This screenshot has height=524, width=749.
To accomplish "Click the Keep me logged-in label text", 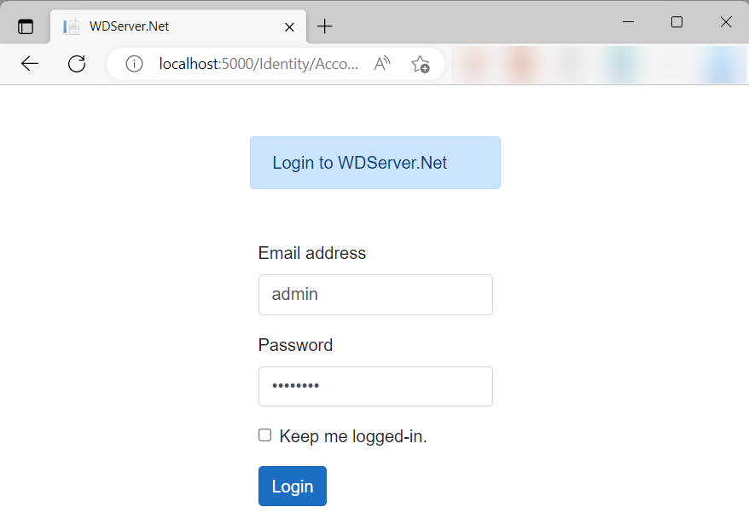I will pyautogui.click(x=353, y=436).
